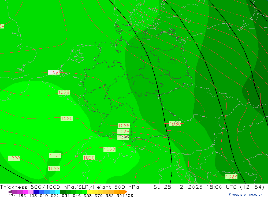Click the 1026 label between stacked 1028 and 1024
The height and width of the screenshot is (197, 268).
click(124, 132)
